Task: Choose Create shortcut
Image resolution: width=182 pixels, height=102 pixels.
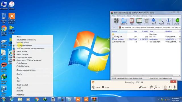Action: tap(32, 85)
